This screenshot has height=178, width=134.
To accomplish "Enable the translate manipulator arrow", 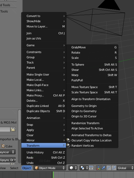I will pyautogui.click(x=103, y=168).
